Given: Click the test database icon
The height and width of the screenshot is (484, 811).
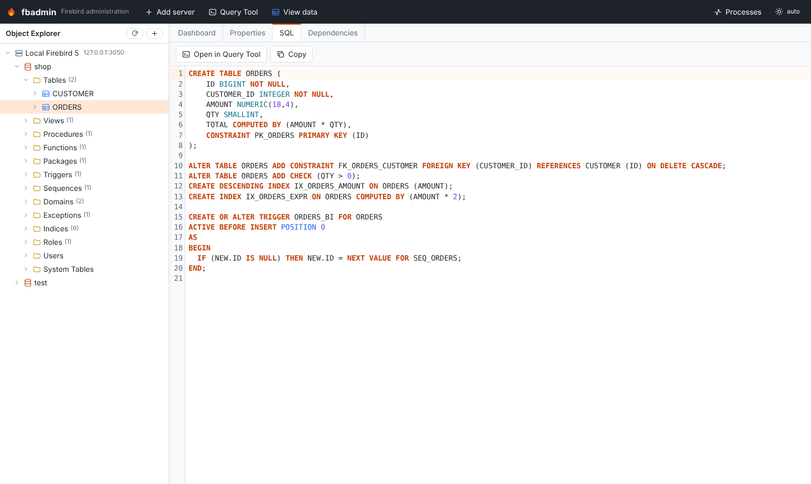Looking at the screenshot, I should point(28,283).
